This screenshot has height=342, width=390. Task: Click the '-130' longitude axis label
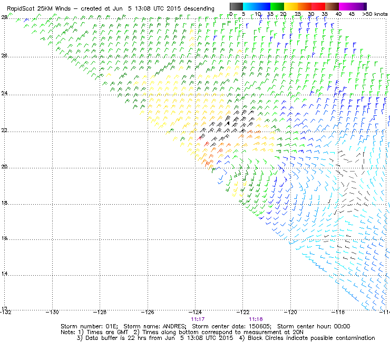(52, 312)
